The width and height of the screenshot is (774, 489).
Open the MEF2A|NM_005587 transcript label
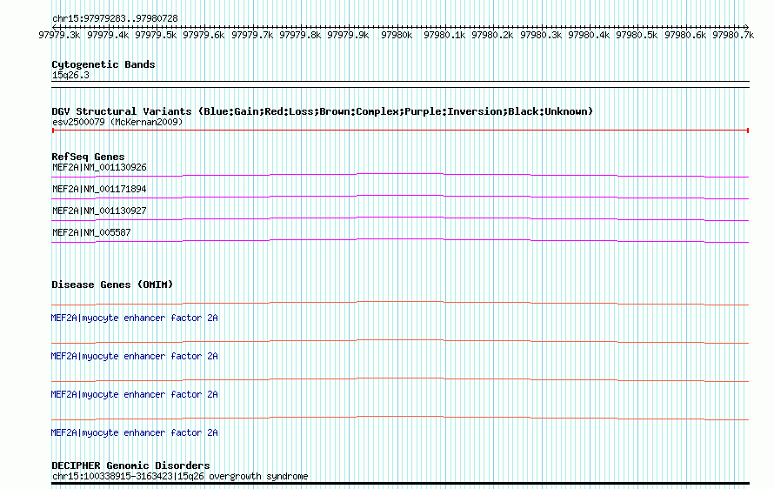[x=91, y=232]
